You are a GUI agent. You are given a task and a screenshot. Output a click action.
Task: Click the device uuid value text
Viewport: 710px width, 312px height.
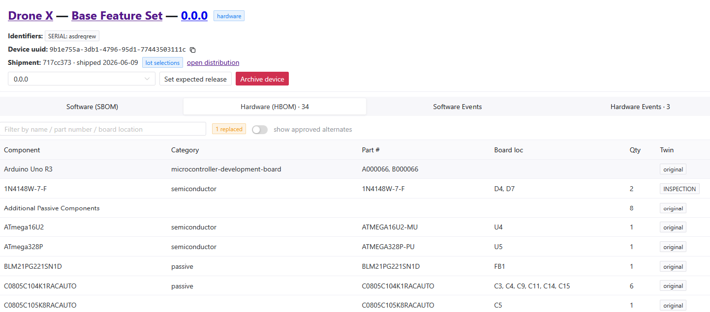click(x=118, y=50)
